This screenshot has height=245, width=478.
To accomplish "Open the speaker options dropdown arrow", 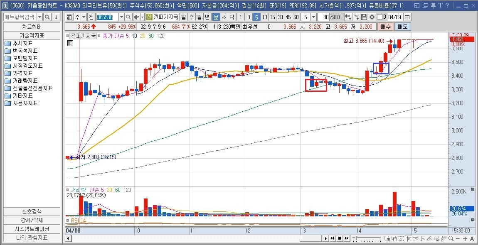I will 142,17.
